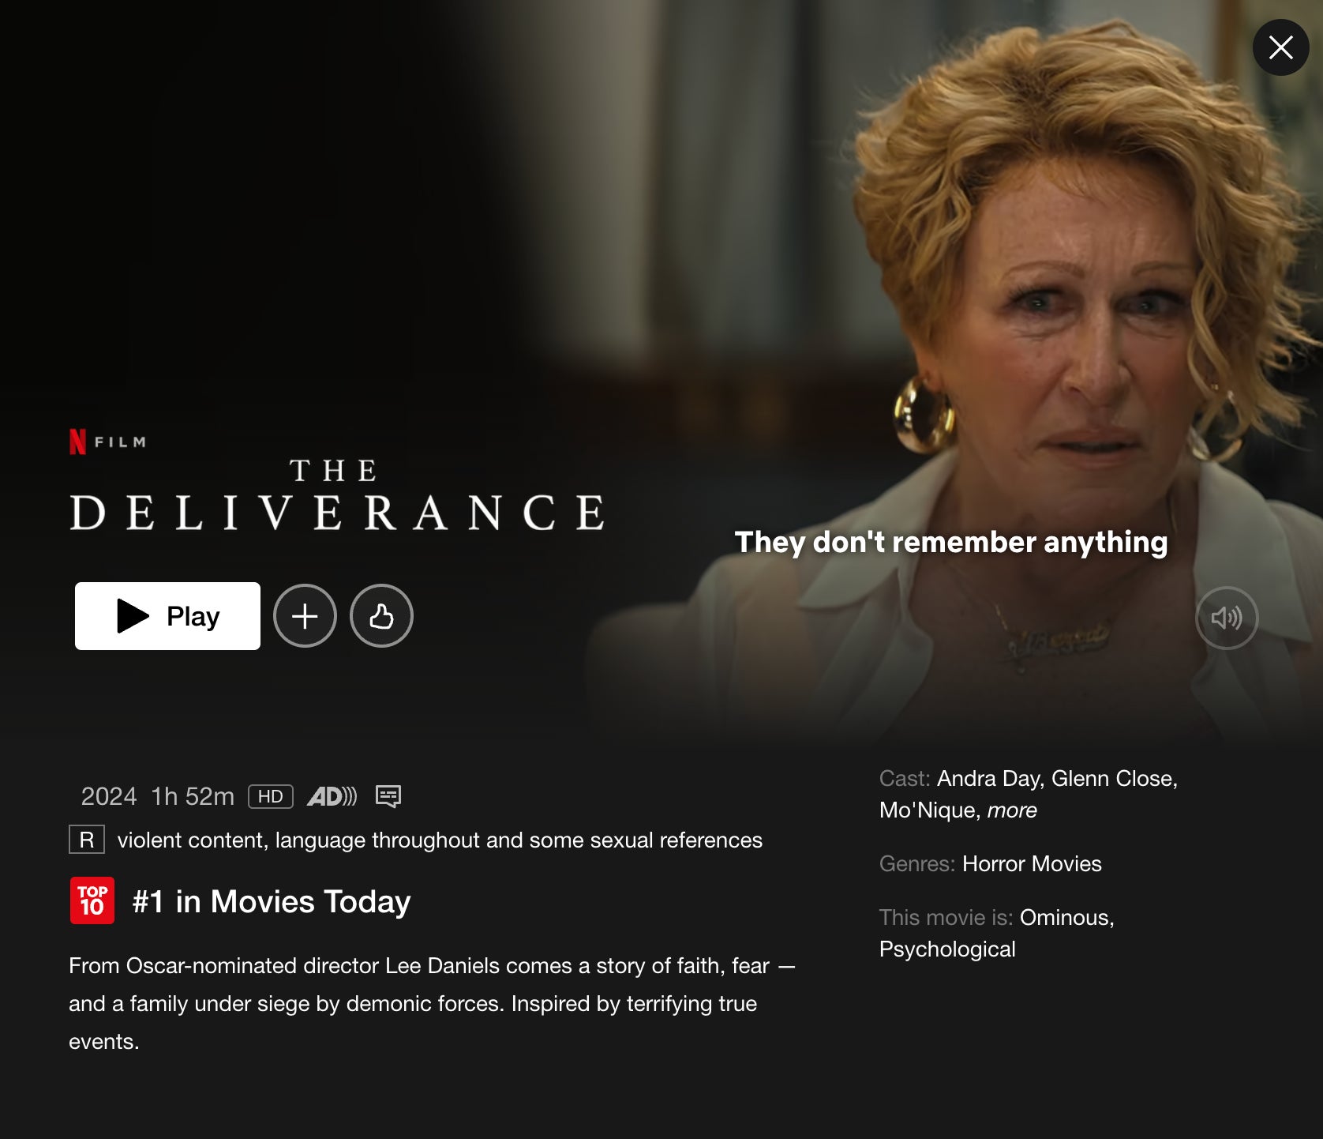Click the subtitles icon

pos(388,796)
